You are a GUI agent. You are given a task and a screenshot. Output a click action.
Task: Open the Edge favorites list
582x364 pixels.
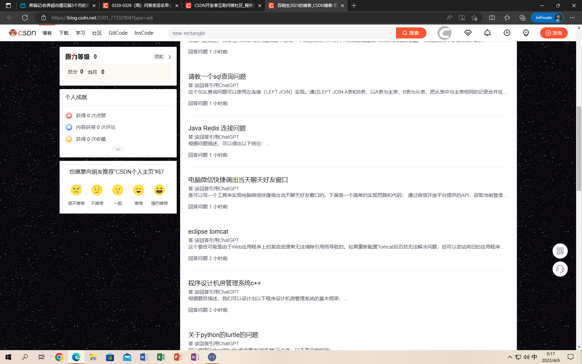pyautogui.click(x=507, y=18)
